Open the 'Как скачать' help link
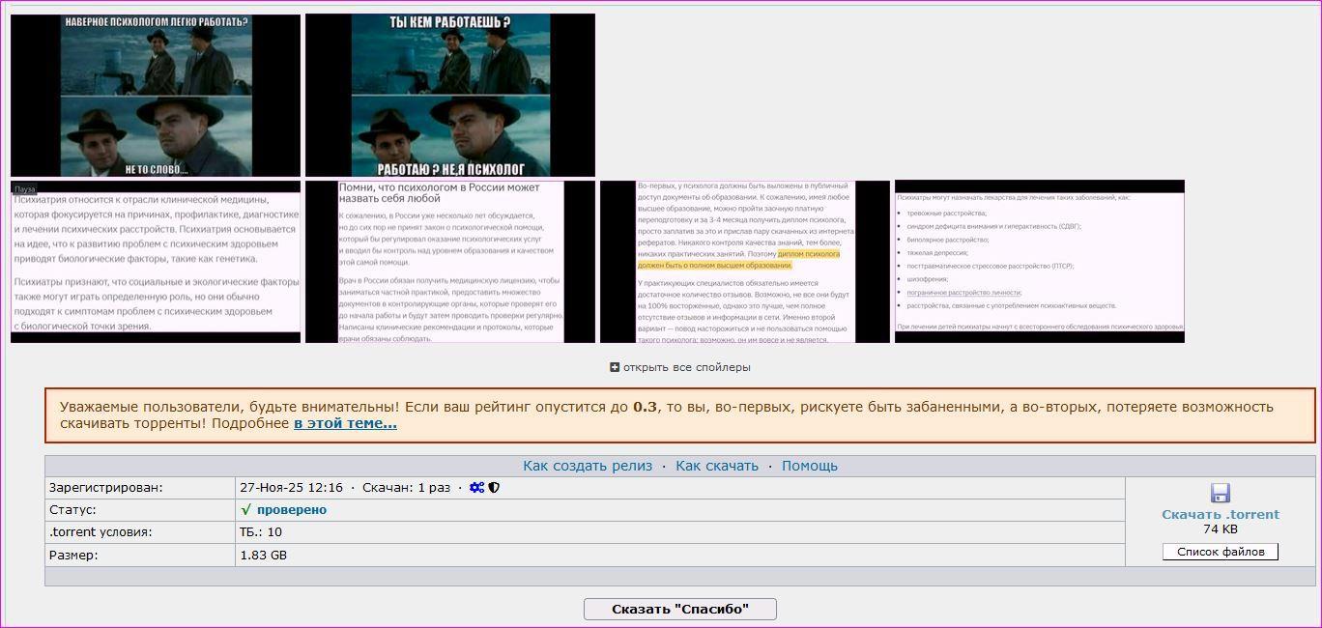The height and width of the screenshot is (628, 1322). click(717, 466)
